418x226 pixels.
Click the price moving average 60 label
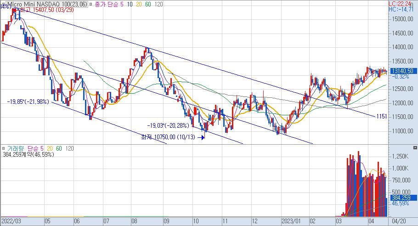click(x=148, y=4)
